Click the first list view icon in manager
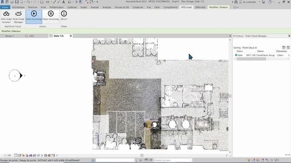The width and height of the screenshot is (291, 163). [x=284, y=48]
